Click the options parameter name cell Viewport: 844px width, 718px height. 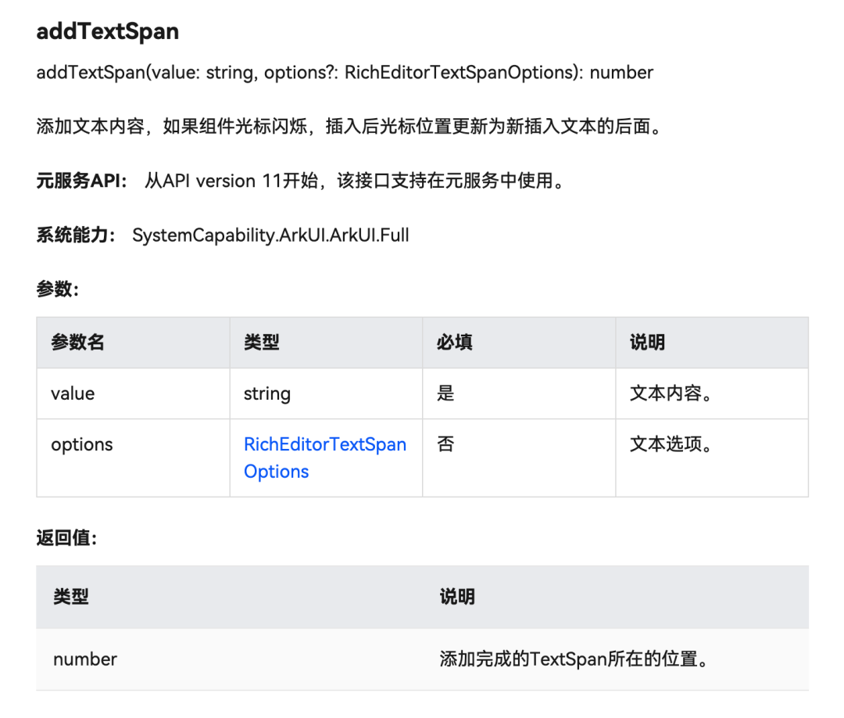[82, 444]
